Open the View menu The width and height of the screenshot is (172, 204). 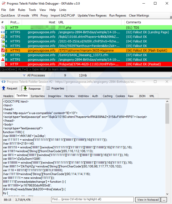pos(43,10)
